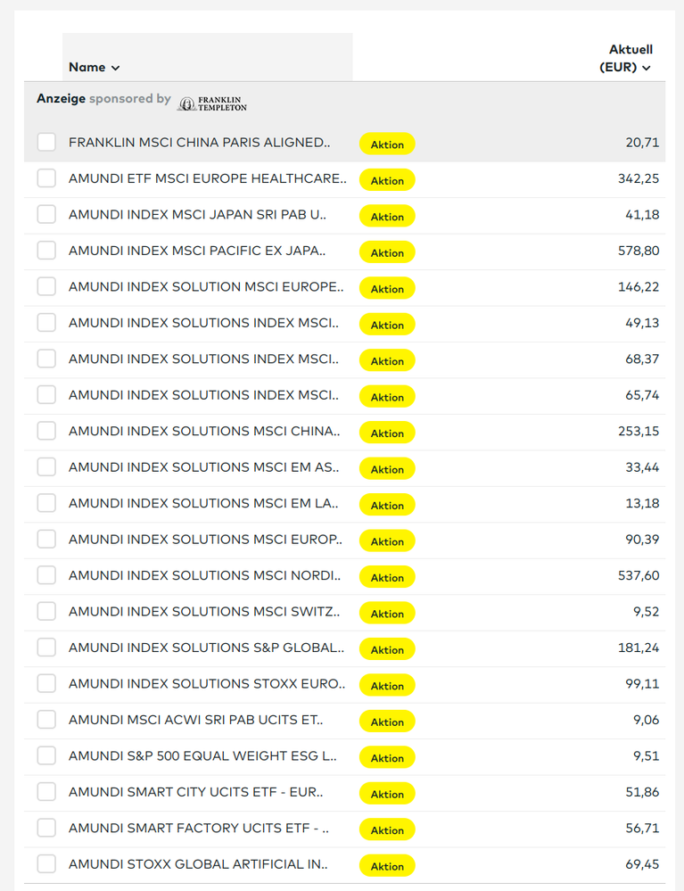
Task: Click the Franklin Templeton sponsor logo
Action: (212, 103)
